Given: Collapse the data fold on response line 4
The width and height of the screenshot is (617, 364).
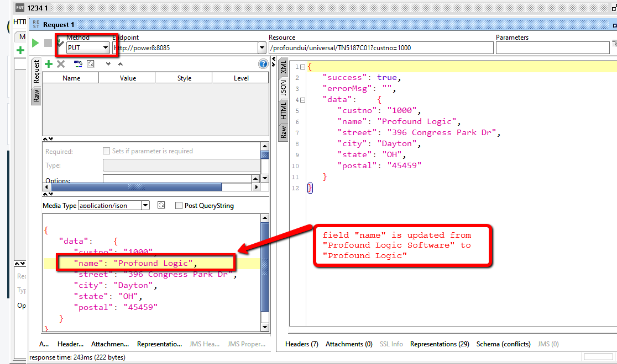Looking at the screenshot, I should [x=302, y=100].
